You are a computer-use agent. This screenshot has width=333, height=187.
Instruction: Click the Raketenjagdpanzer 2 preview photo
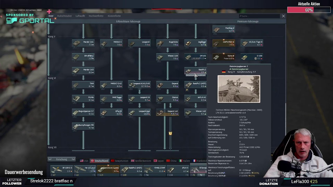tap(239, 89)
